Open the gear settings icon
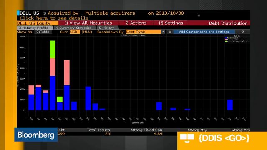The width and height of the screenshot is (267, 150). tap(242, 32)
